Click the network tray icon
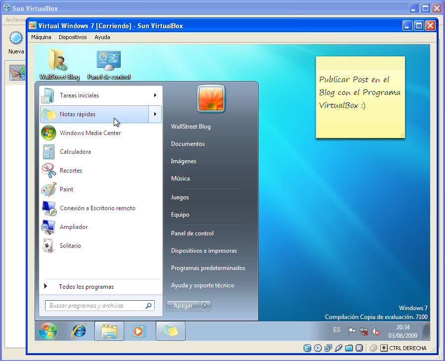This screenshot has height=361, width=445. (x=363, y=331)
